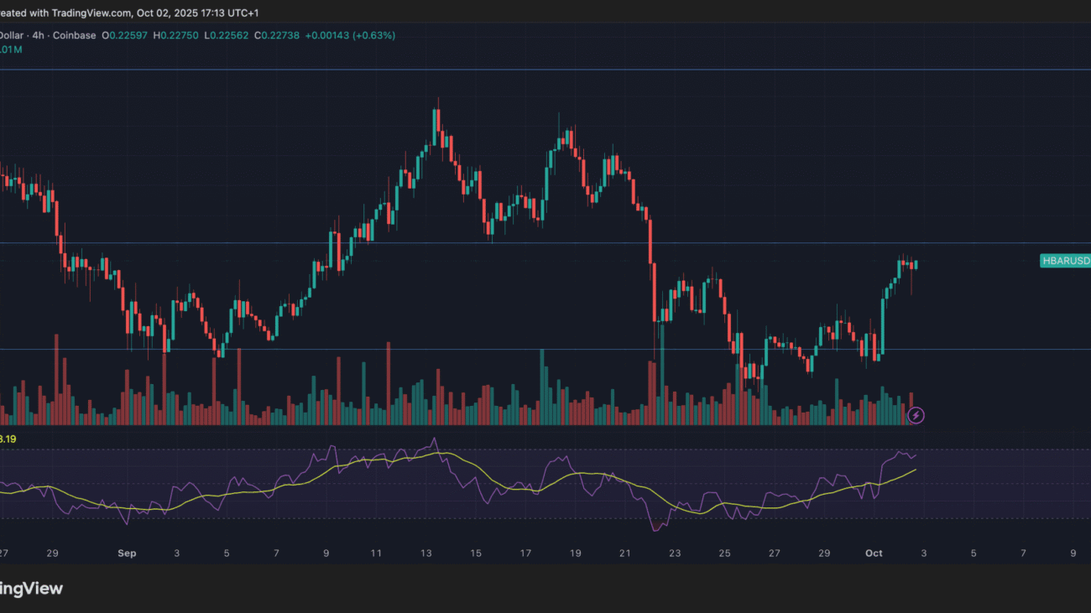Click the '19' date on time axis
Viewport: 1091px width, 613px height.
(x=576, y=553)
